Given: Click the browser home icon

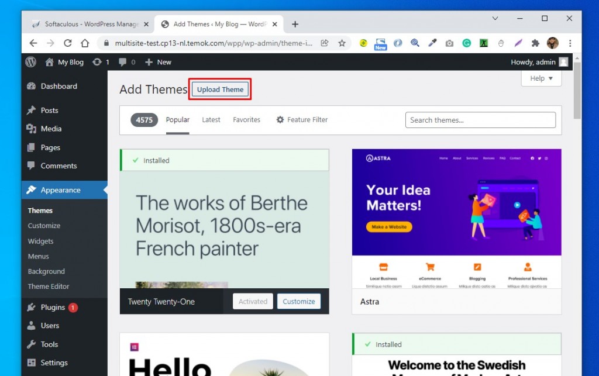Looking at the screenshot, I should tap(85, 43).
